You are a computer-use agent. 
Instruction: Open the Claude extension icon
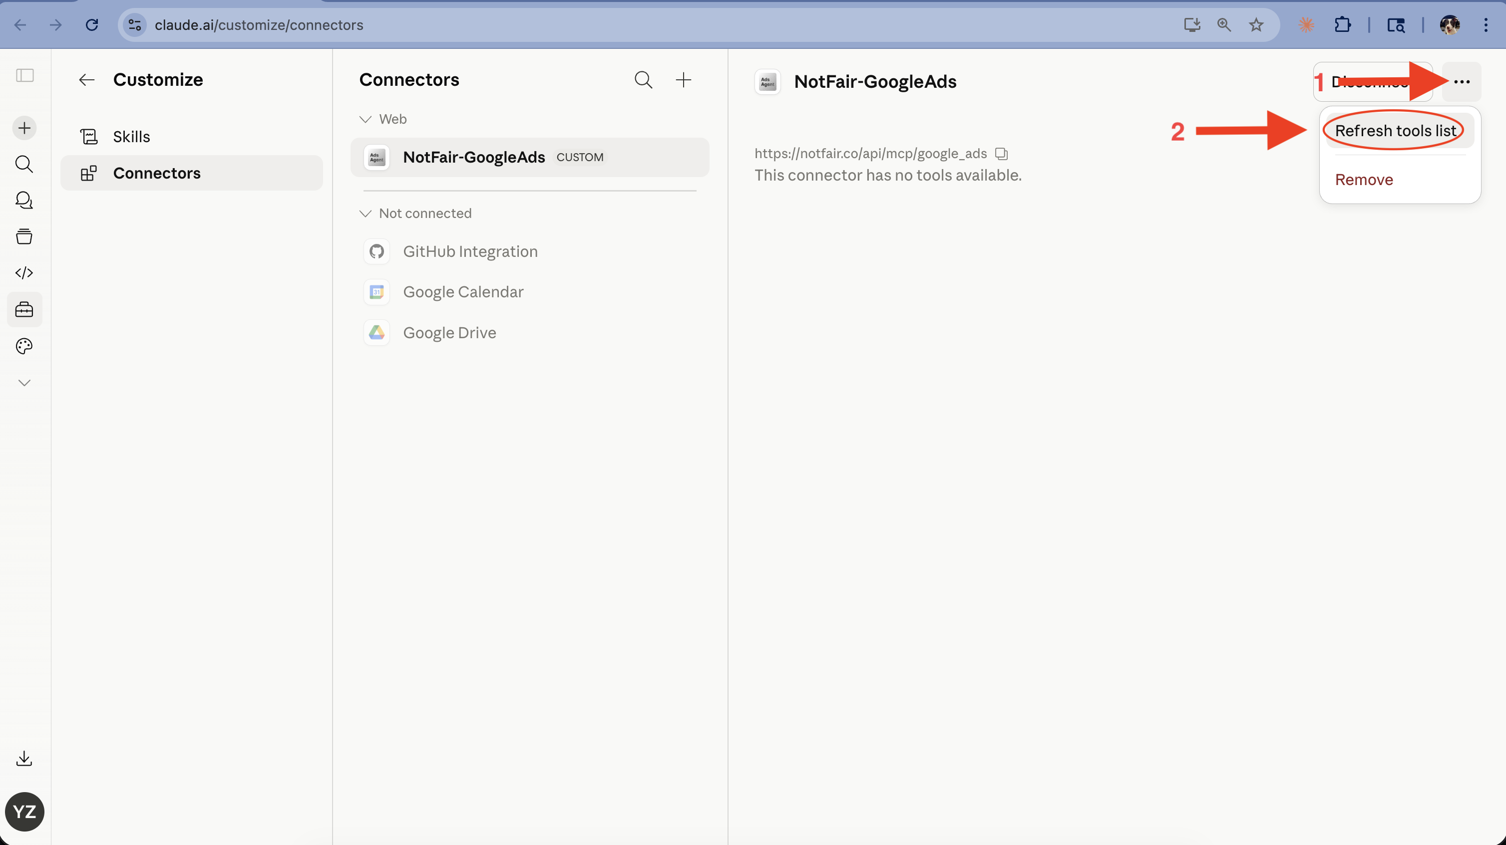click(x=1306, y=25)
